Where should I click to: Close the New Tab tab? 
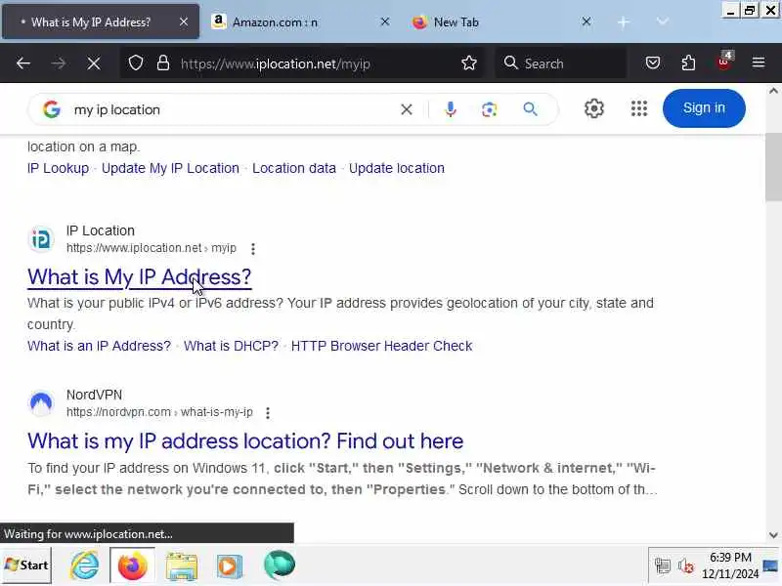pos(586,21)
